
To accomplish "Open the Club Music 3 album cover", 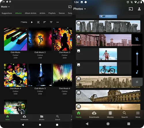I will (62, 39).
